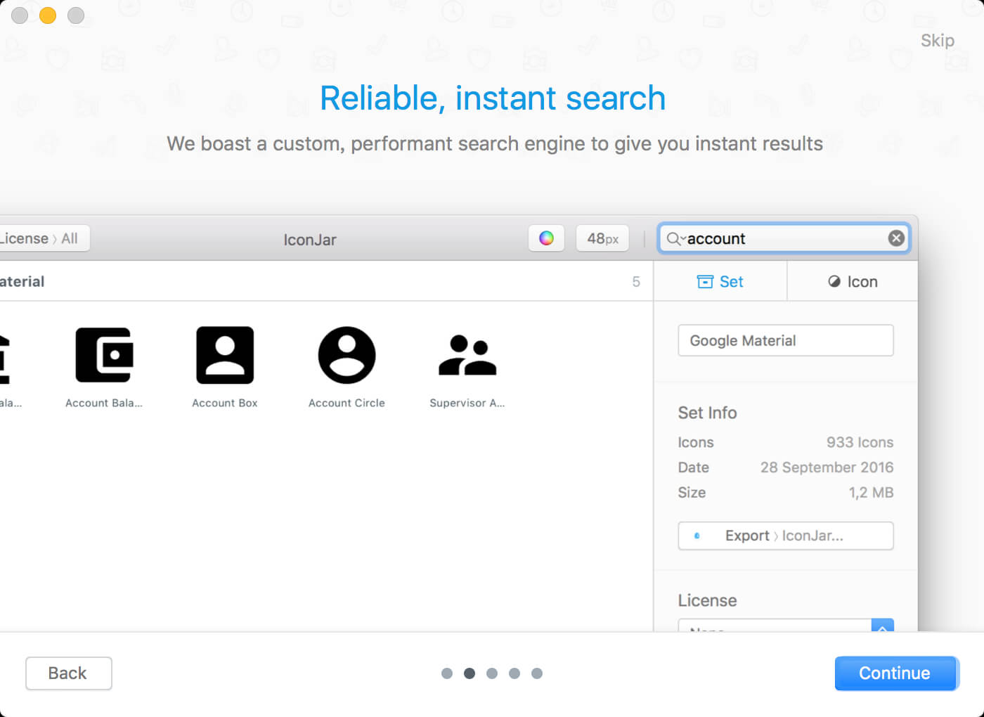This screenshot has width=984, height=717.
Task: Select the Account Balance Wallet icon
Action: pyautogui.click(x=104, y=355)
